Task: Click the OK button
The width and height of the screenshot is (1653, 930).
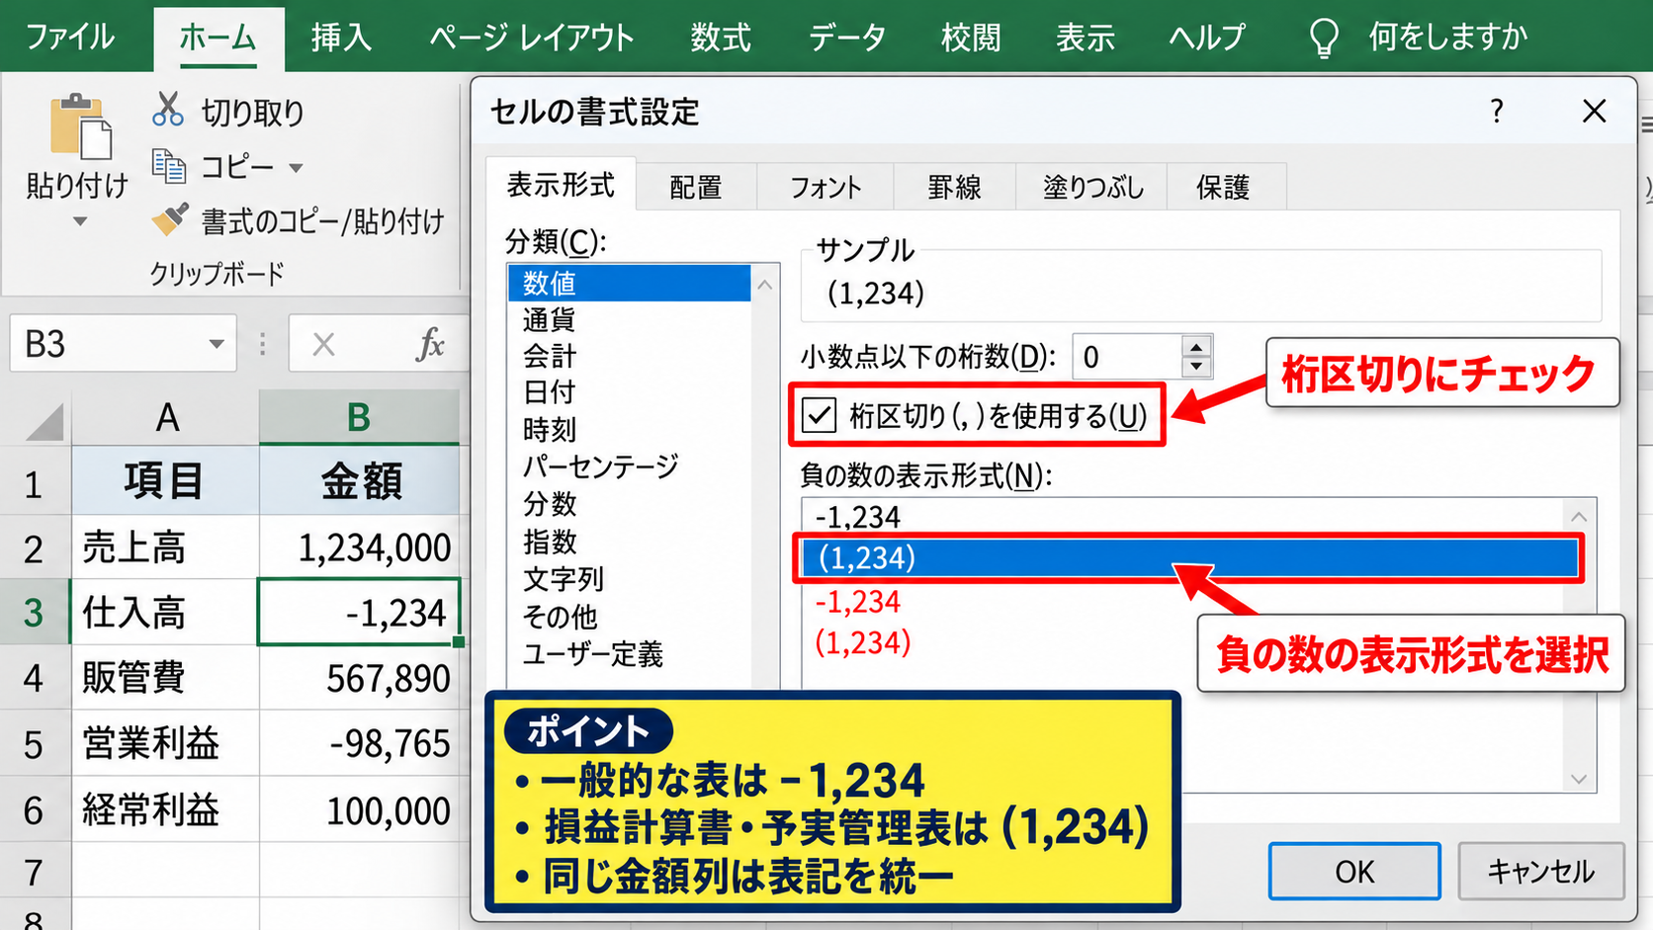Action: click(x=1354, y=871)
